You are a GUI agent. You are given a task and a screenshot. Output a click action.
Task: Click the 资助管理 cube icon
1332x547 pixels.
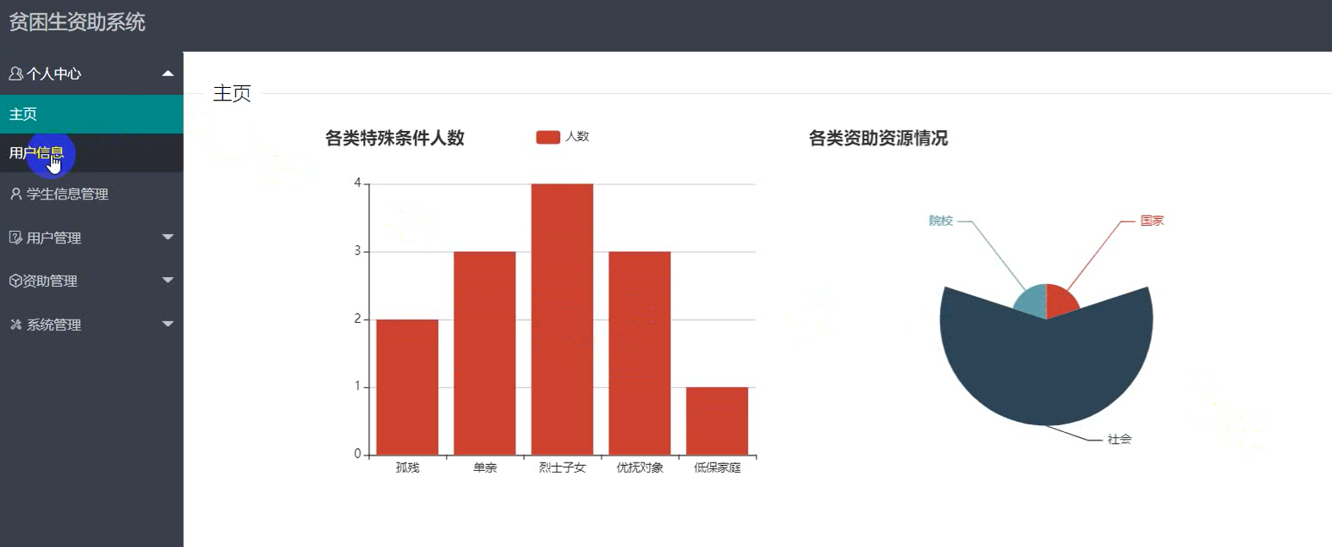[15, 281]
